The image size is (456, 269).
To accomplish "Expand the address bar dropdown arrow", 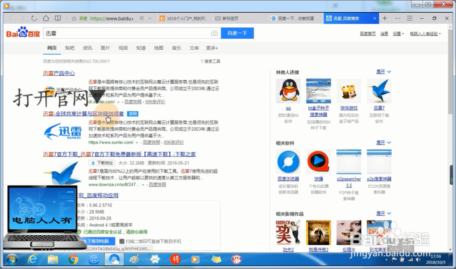I will click(150, 18).
